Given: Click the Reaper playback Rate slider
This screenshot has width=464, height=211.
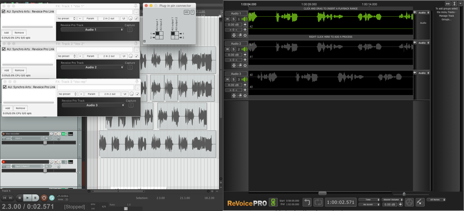Looking at the screenshot, I should pos(125,209).
